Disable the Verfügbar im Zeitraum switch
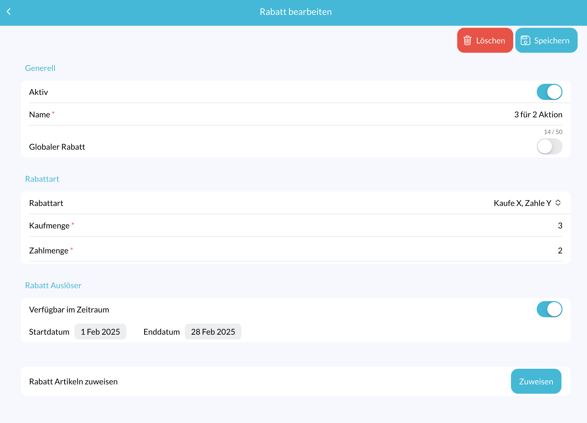Viewport: 587px width, 423px height. pyautogui.click(x=549, y=309)
